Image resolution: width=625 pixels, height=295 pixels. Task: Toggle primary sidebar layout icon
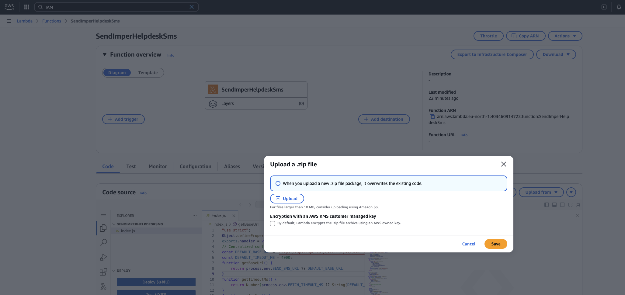tap(547, 205)
